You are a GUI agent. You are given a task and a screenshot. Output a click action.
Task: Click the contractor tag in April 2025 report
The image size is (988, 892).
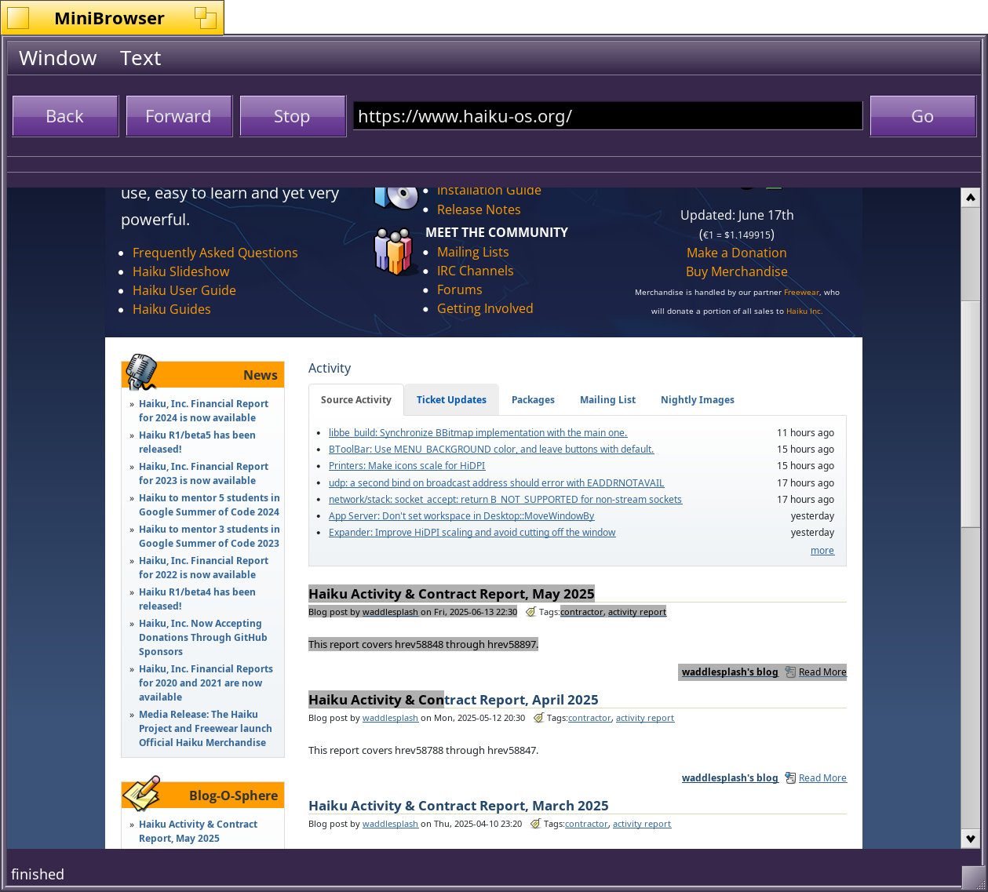[x=589, y=718]
